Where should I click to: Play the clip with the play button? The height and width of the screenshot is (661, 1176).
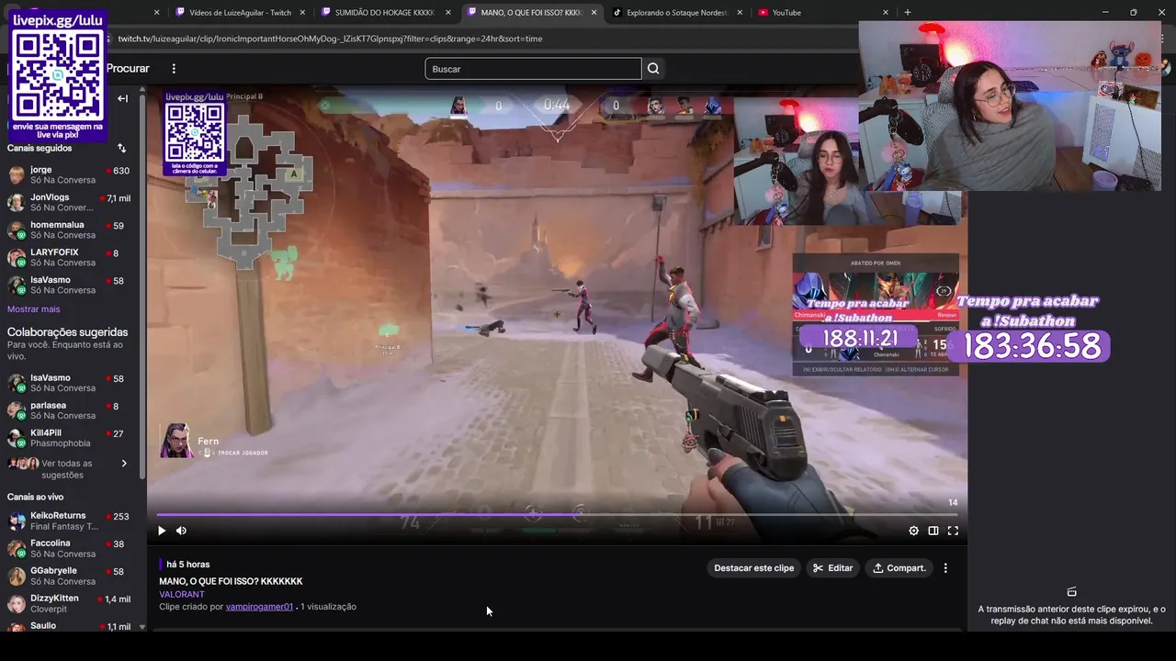click(x=162, y=531)
